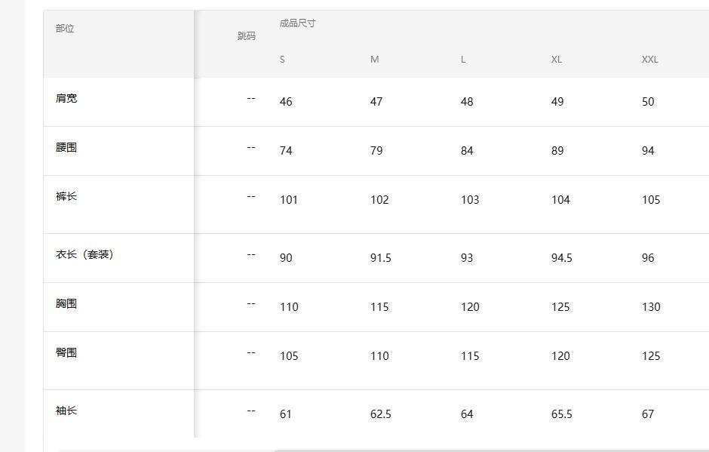Select the XXL size column header
Screen dimensions: 709x452
(x=649, y=60)
